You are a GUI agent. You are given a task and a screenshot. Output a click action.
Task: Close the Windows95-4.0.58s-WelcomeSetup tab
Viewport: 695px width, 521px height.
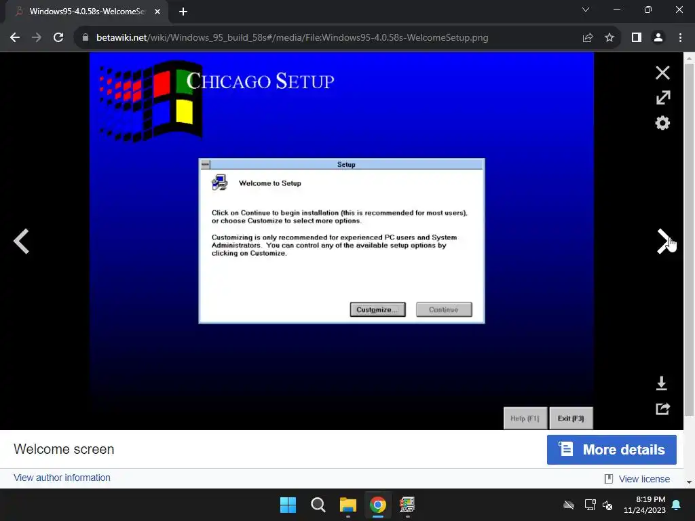point(157,12)
